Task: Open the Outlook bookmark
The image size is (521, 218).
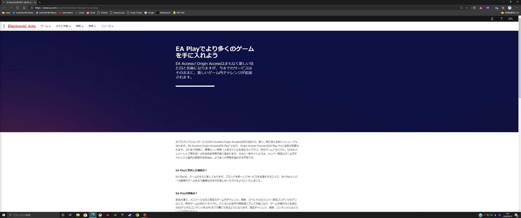Action: pos(103,12)
